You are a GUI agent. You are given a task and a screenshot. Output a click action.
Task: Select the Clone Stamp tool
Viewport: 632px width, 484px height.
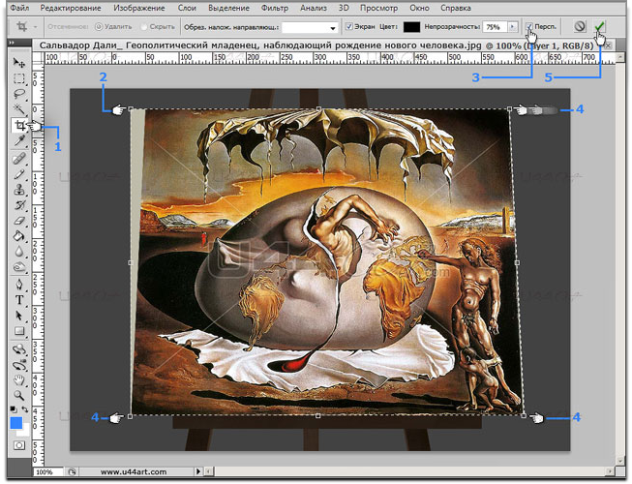pos(19,190)
